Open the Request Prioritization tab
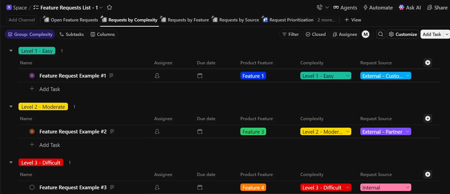 pyautogui.click(x=288, y=20)
